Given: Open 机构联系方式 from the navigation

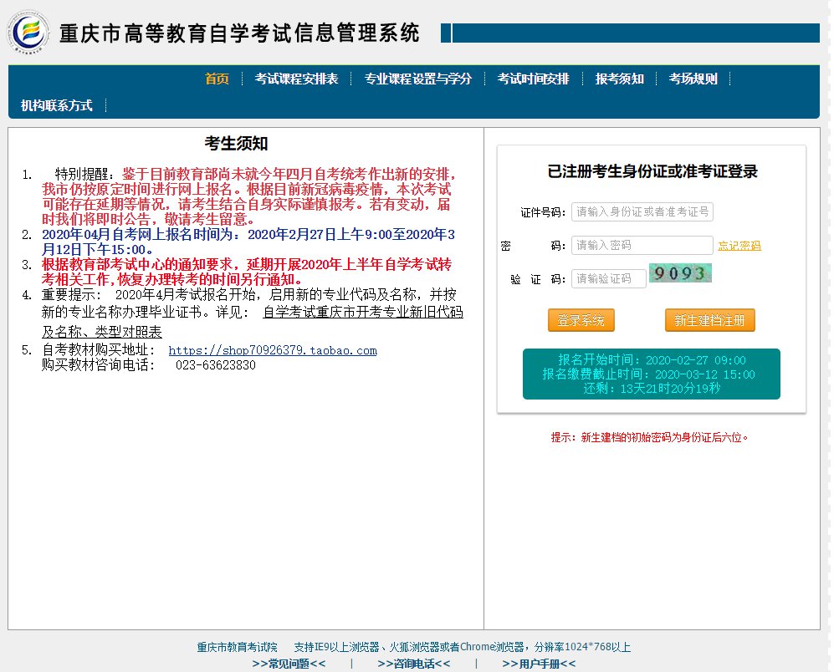Looking at the screenshot, I should (x=56, y=105).
